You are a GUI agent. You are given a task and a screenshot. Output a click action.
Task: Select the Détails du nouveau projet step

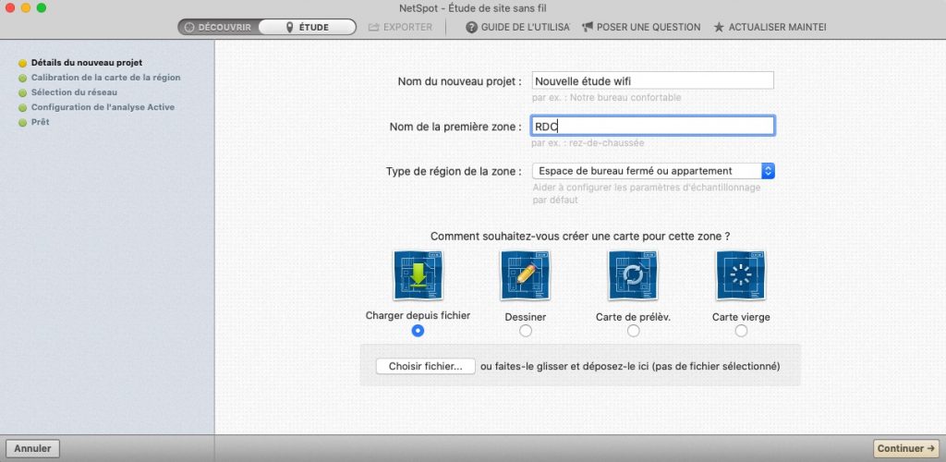[87, 63]
